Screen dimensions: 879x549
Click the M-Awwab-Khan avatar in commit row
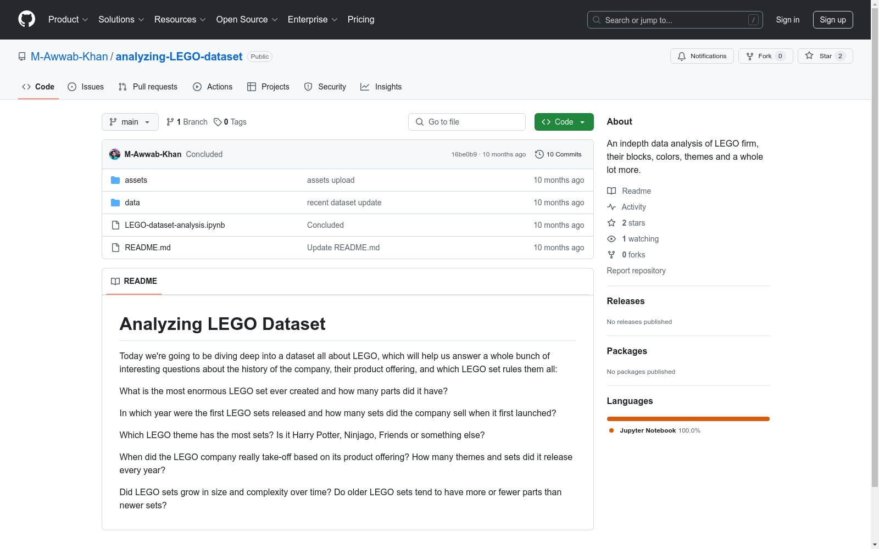pos(115,154)
